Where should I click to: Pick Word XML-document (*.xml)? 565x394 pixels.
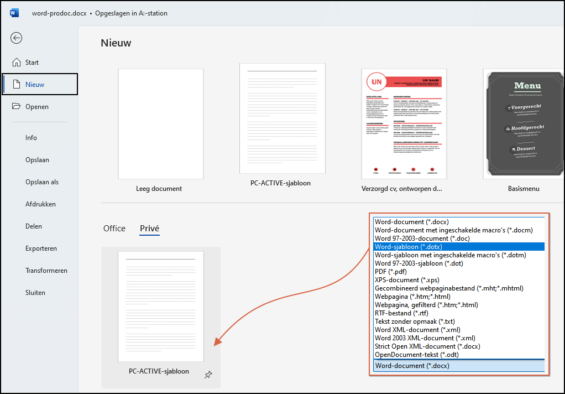coord(459,330)
